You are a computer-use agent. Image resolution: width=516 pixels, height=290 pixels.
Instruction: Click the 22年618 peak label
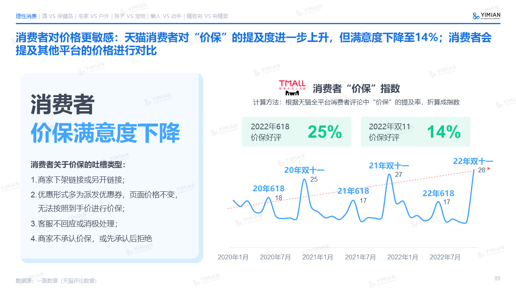point(438,193)
